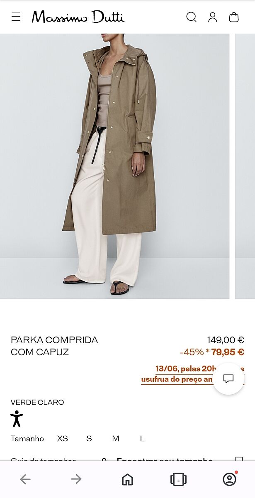255x498 pixels.
Task: Open the user account icon in header
Action: point(213,17)
